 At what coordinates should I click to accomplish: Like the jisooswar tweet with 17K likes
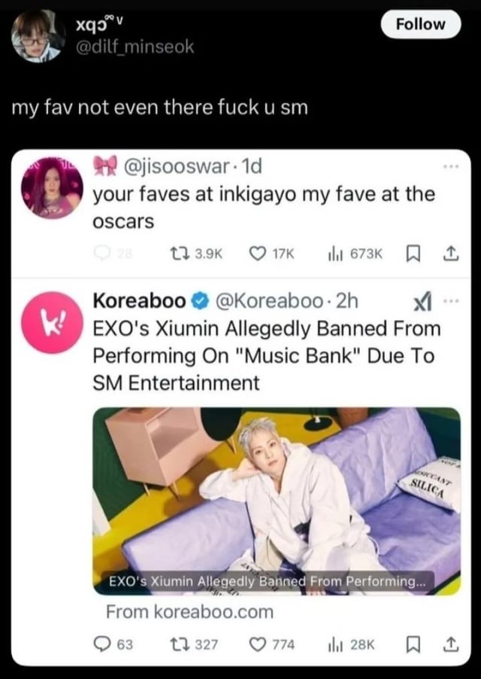click(x=273, y=254)
